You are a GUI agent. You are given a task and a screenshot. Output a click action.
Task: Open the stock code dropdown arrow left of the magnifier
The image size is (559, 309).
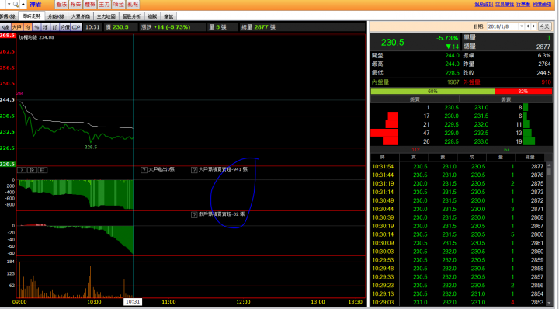9,5
